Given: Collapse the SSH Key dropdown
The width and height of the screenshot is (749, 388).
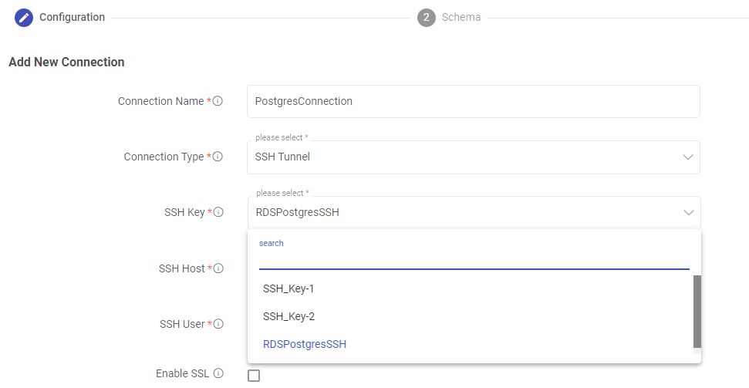Looking at the screenshot, I should tap(474, 213).
